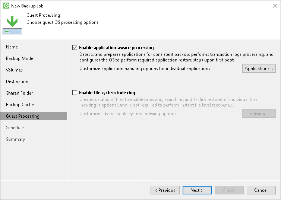Jump to the Schedule step

pos(15,128)
